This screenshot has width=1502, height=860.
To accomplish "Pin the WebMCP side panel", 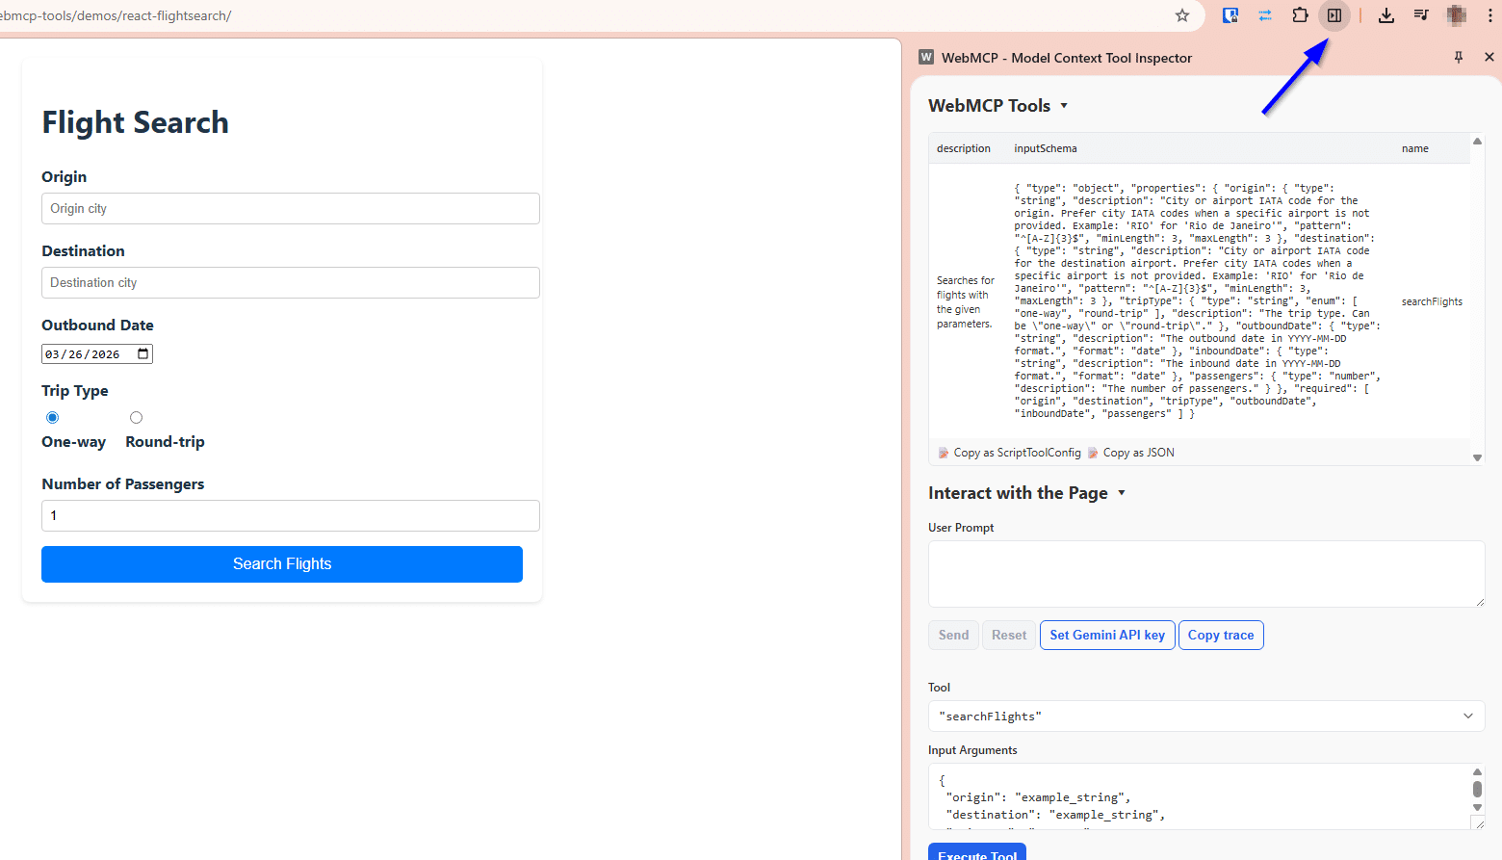I will click(x=1459, y=58).
